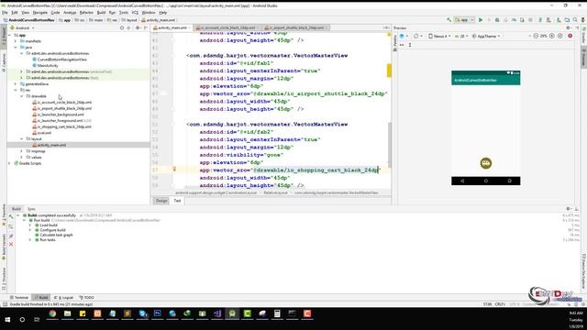Open the Search Everywhere magnifier icon
Screen dimensions: 587x330
point(575,20)
